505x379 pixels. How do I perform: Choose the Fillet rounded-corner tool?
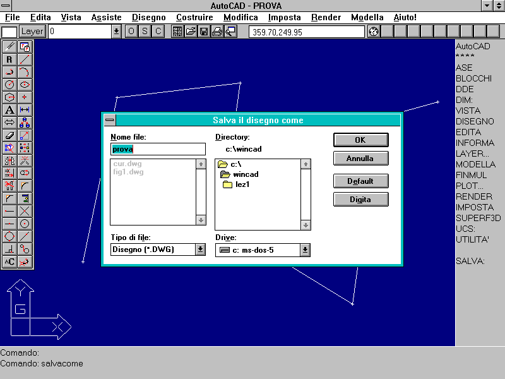click(25, 186)
